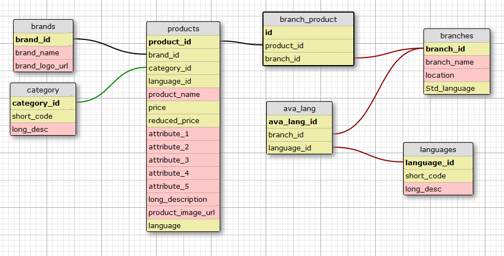Image resolution: width=504 pixels, height=256 pixels.
Task: Click long_desc in the languages table
Action: (438, 189)
